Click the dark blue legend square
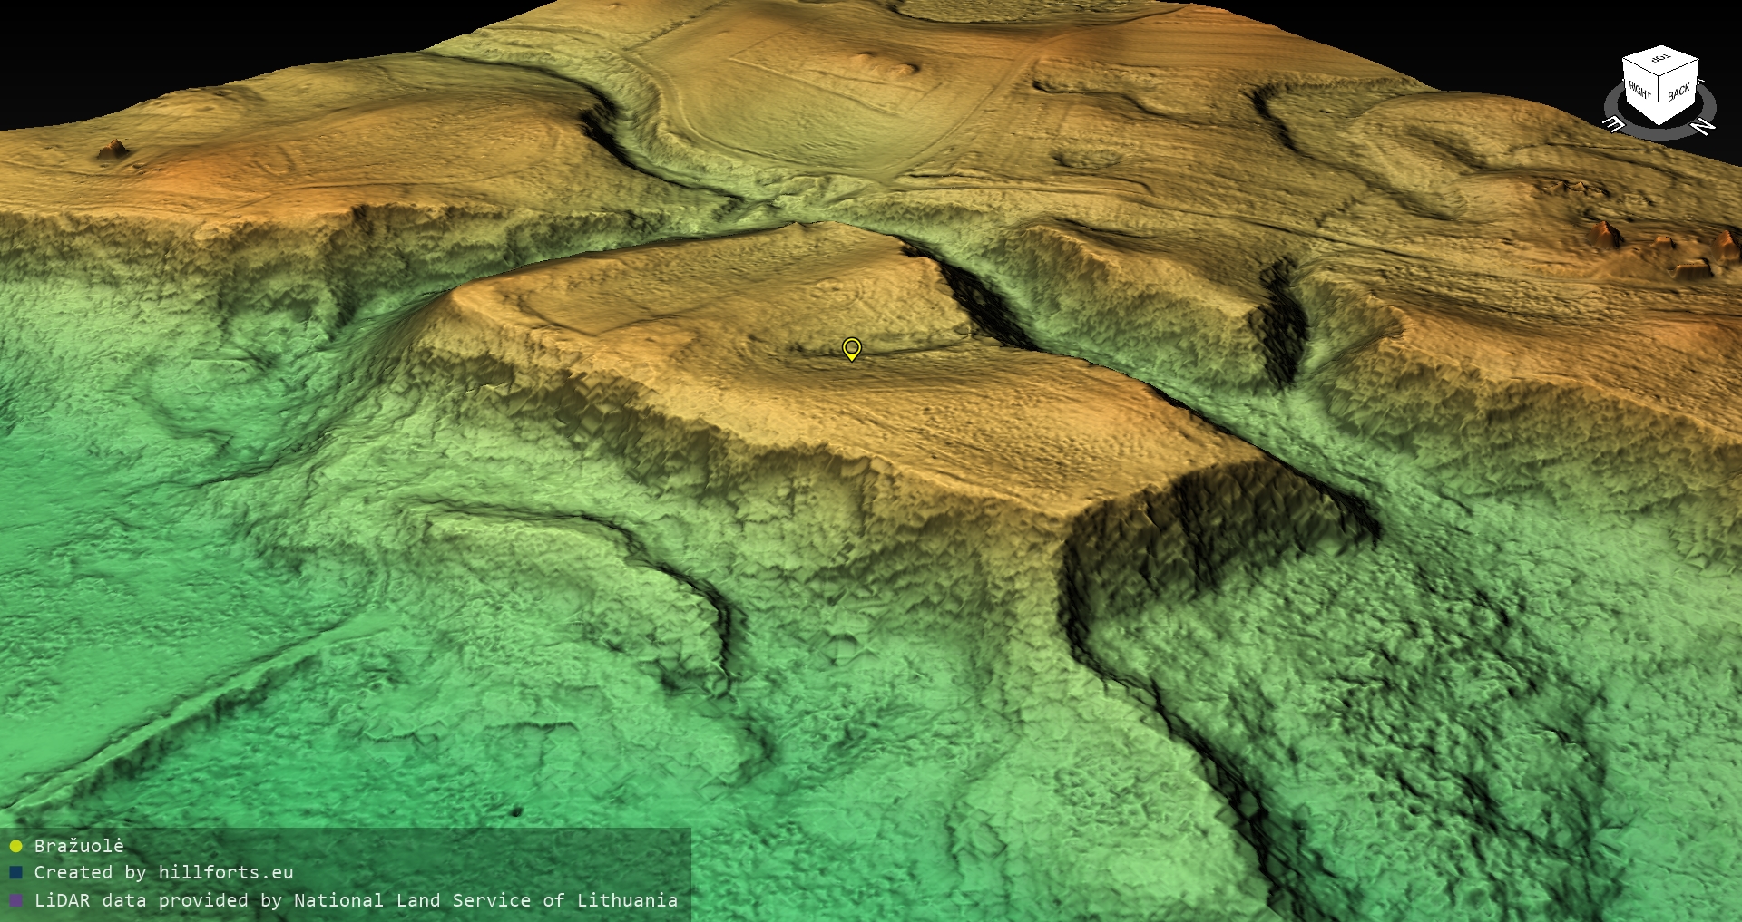Image resolution: width=1742 pixels, height=922 pixels. (x=15, y=872)
